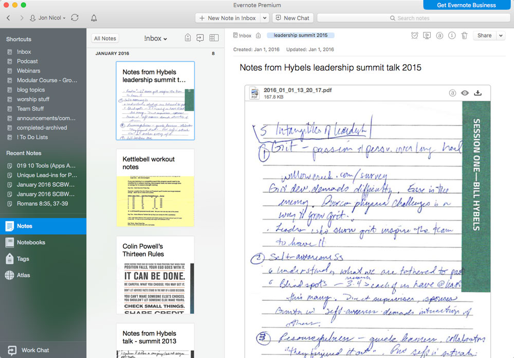Go back with the left arrow
514x358 pixels.
click(x=9, y=18)
